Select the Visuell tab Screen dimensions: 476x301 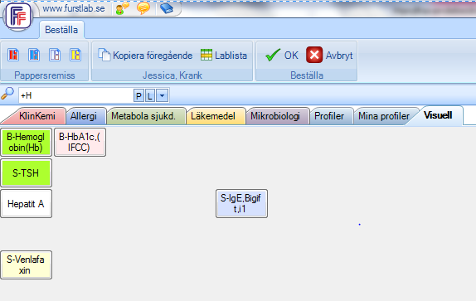438,115
